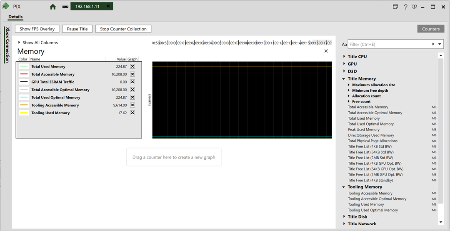Toggle graph checkbox for Total Used Memory
This screenshot has height=231, width=450.
[x=132, y=66]
